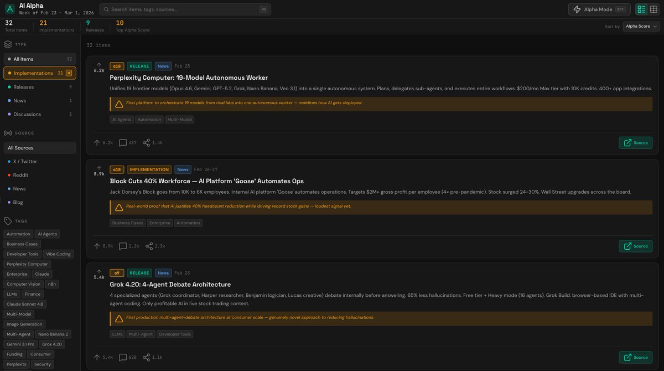Viewport: 664px width, 371px height.
Task: Click share icon showing 2.3k
Action: tap(149, 246)
